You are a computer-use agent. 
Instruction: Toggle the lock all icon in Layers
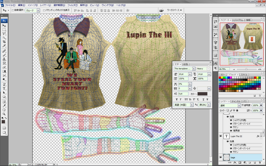(x=237, y=110)
